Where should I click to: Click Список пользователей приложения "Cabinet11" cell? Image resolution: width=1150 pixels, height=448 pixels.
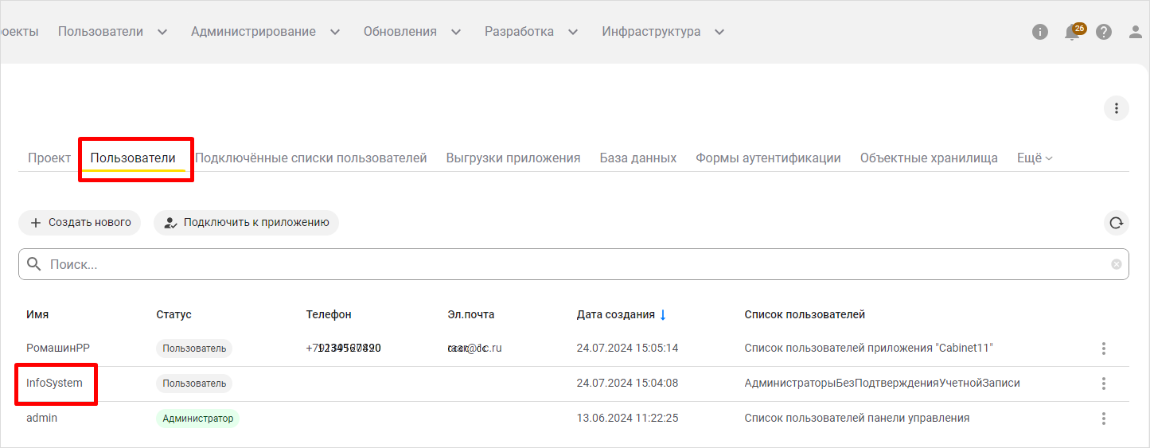click(868, 349)
